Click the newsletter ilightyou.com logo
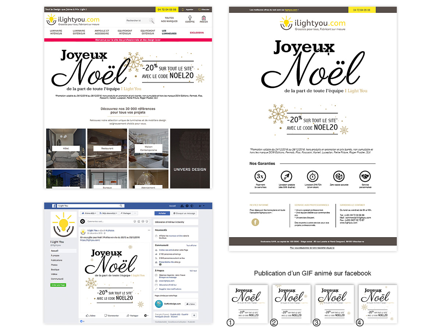The image size is (441, 331). 312,23
